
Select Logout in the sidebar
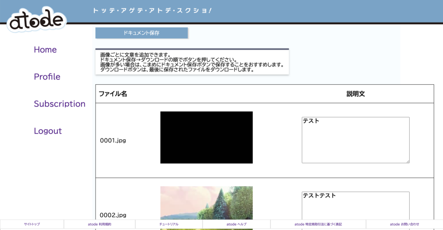[48, 131]
